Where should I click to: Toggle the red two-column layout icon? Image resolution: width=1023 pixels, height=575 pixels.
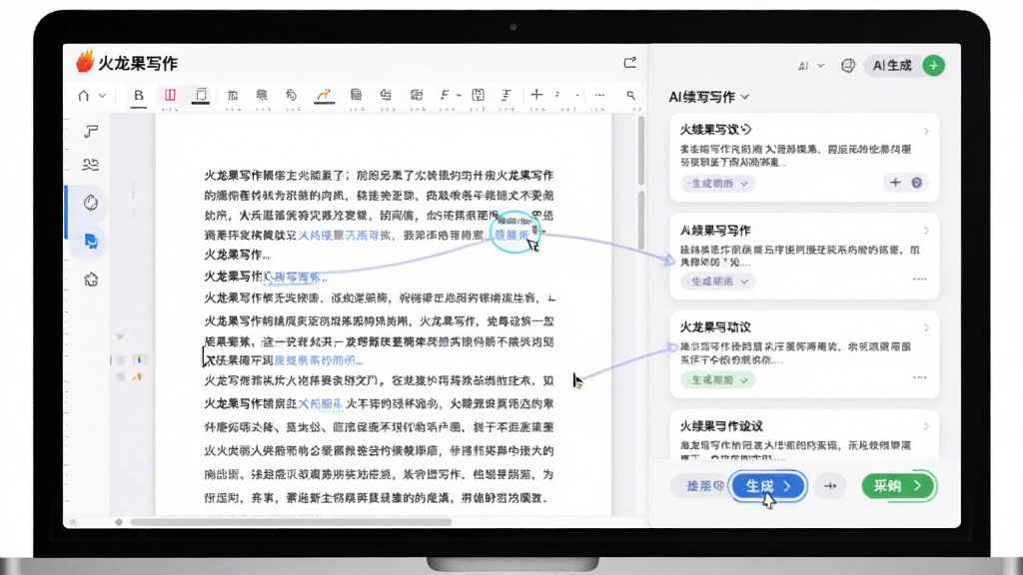pyautogui.click(x=170, y=95)
